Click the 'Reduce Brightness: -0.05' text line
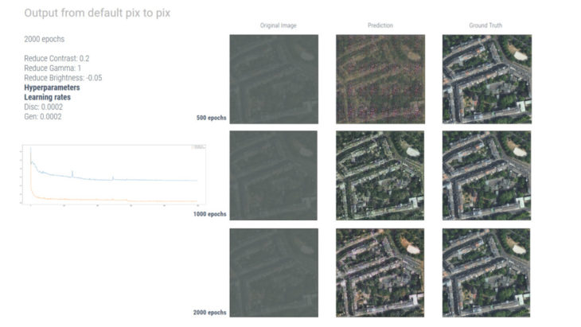 (63, 78)
